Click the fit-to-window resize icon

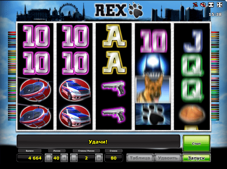click(x=211, y=5)
